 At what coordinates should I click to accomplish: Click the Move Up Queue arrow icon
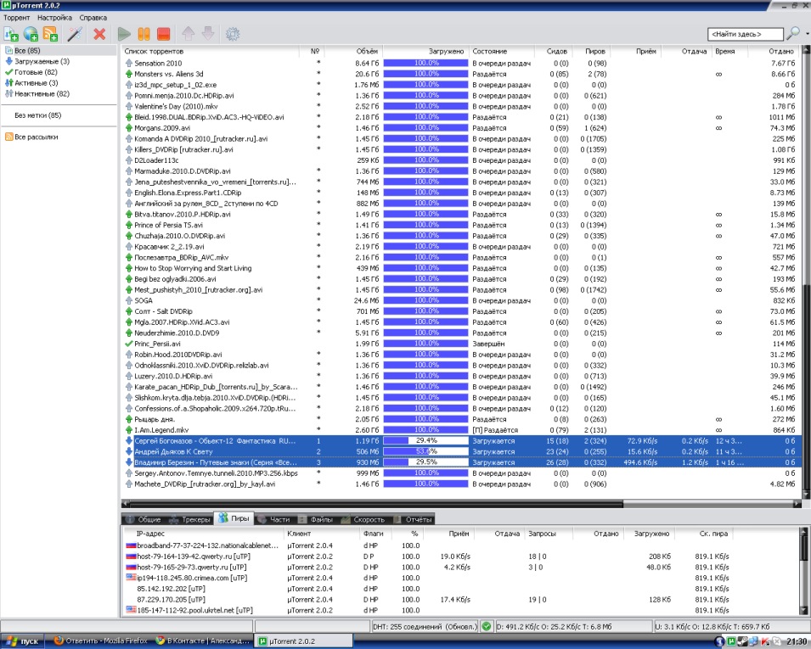[189, 34]
